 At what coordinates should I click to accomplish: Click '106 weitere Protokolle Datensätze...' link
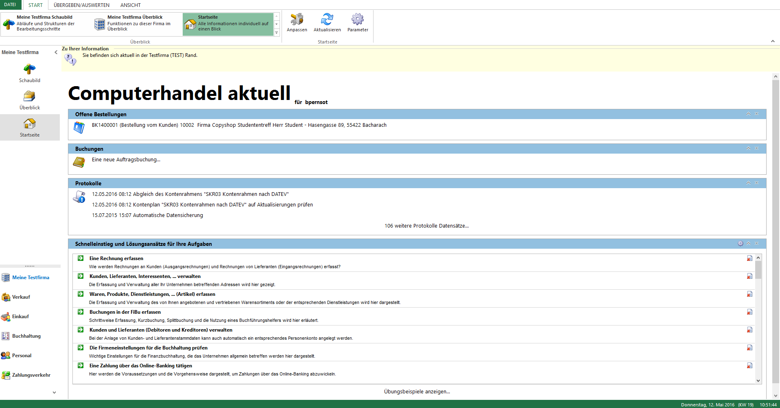pos(426,226)
